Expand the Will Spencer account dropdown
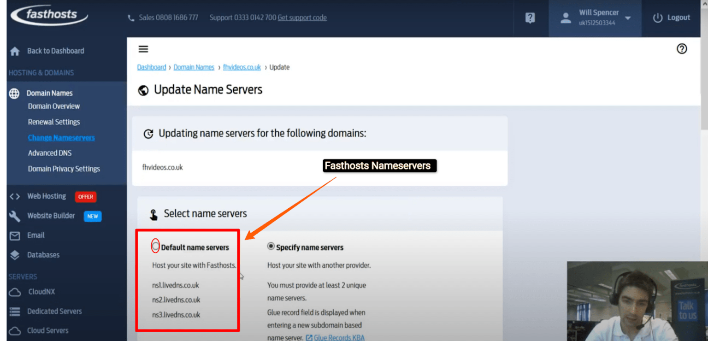Screen dimensions: 708x341 627,18
